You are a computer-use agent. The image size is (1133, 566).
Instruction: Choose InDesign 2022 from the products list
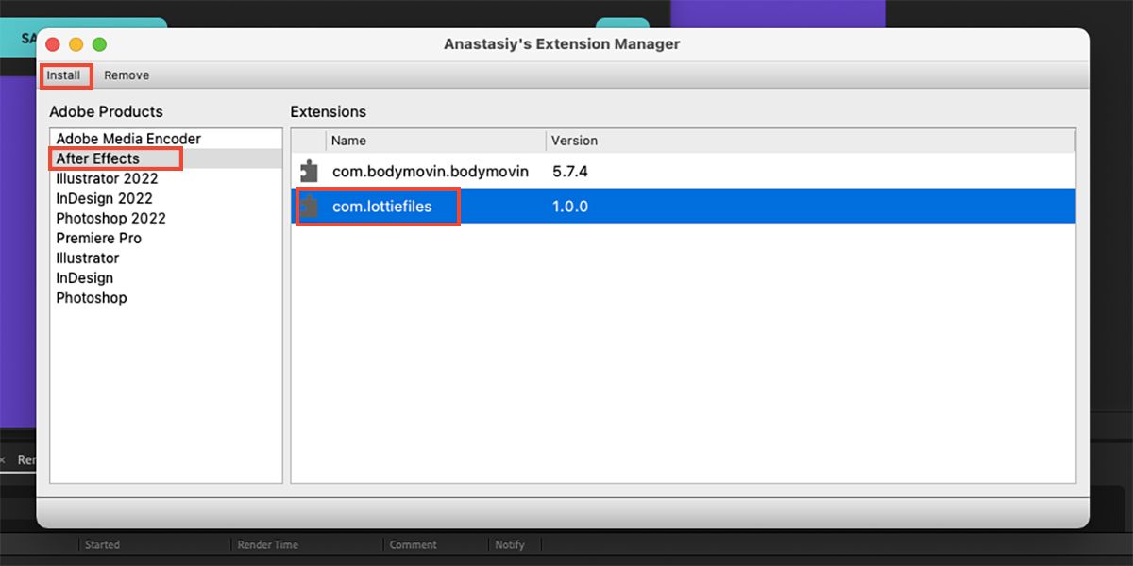pos(166,198)
